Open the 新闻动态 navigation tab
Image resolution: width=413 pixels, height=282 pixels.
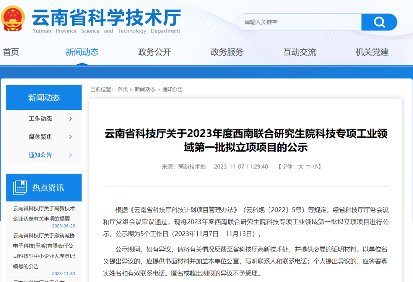(x=82, y=52)
